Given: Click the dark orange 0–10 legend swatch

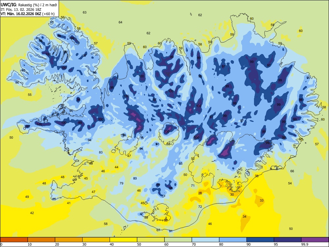Looking at the screenshot, I should (14, 240).
